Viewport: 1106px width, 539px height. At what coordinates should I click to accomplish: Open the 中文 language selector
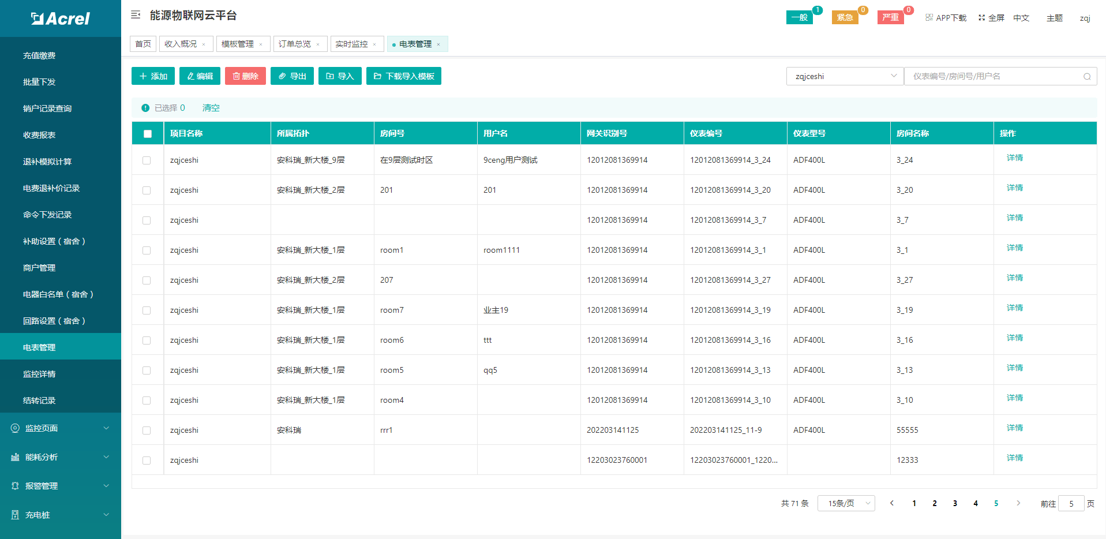tap(1021, 18)
